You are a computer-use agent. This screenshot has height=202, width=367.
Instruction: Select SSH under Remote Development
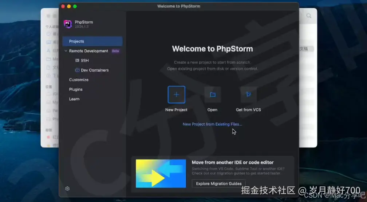85,60
